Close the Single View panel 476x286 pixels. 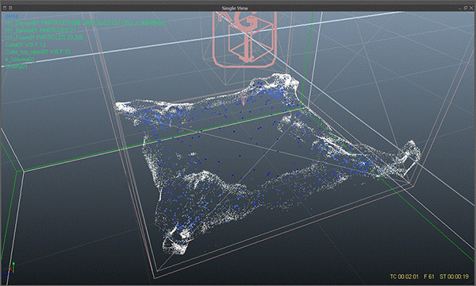pos(471,8)
